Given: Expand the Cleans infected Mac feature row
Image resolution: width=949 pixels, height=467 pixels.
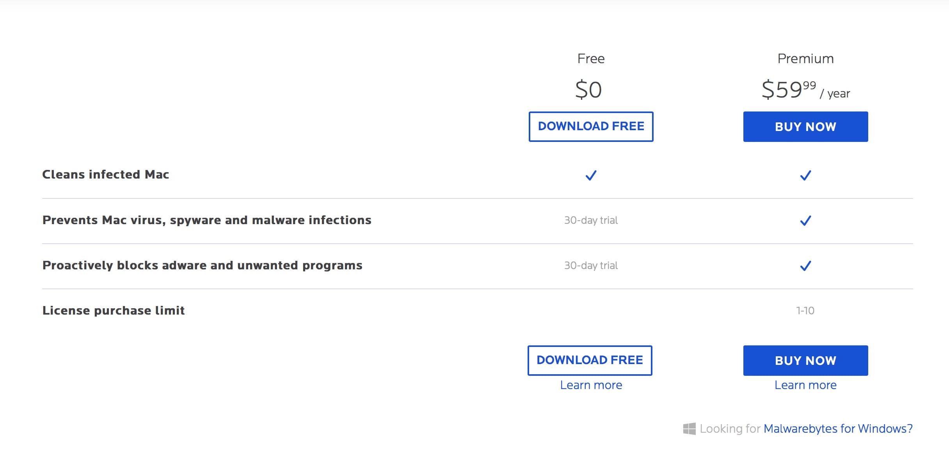Looking at the screenshot, I should [105, 175].
